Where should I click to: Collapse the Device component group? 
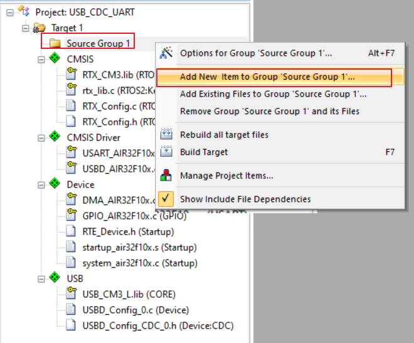(41, 185)
